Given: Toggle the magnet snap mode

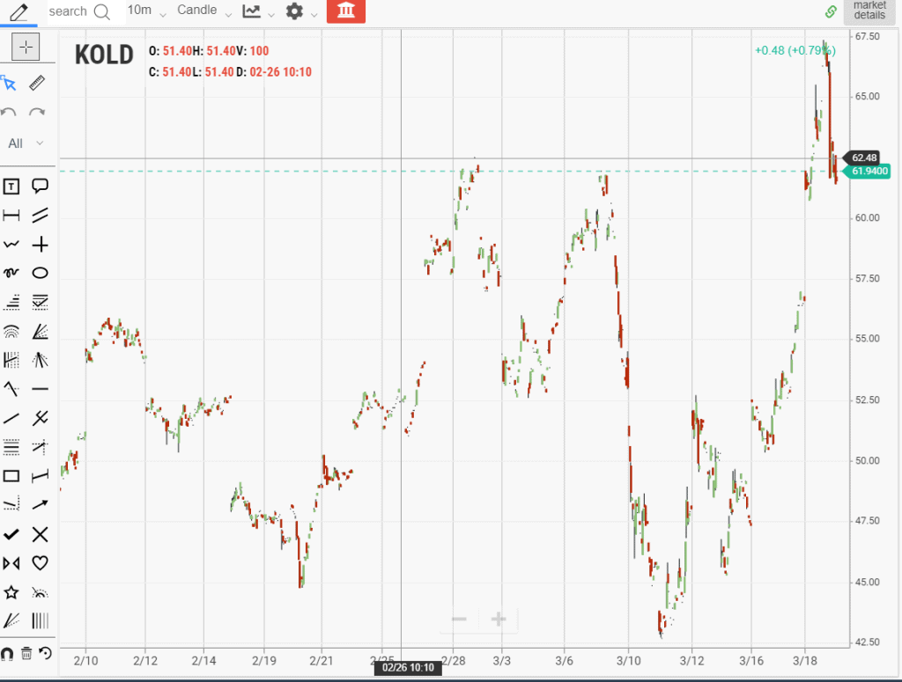Looking at the screenshot, I should (7, 653).
